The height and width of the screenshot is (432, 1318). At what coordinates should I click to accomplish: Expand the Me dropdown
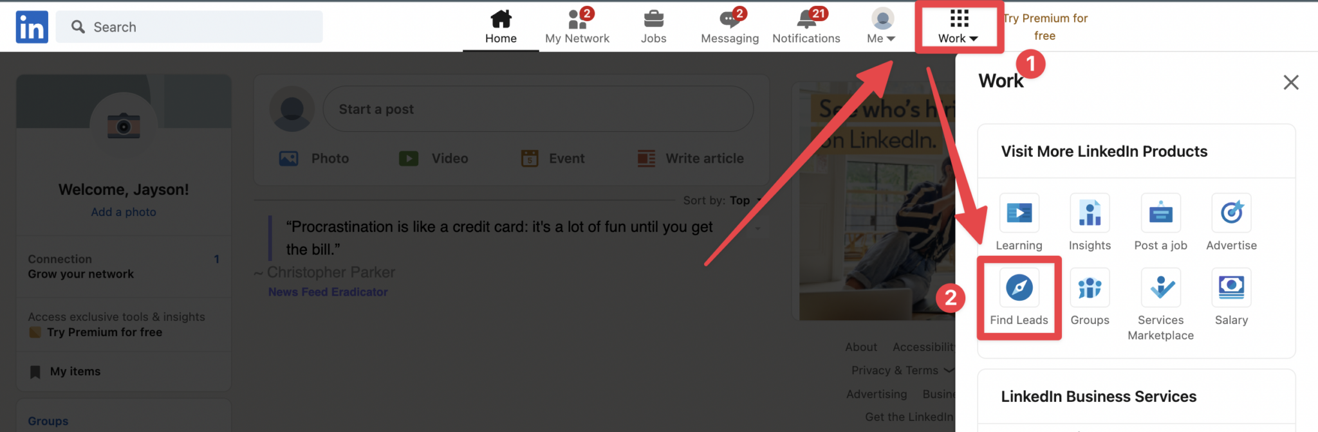[882, 27]
